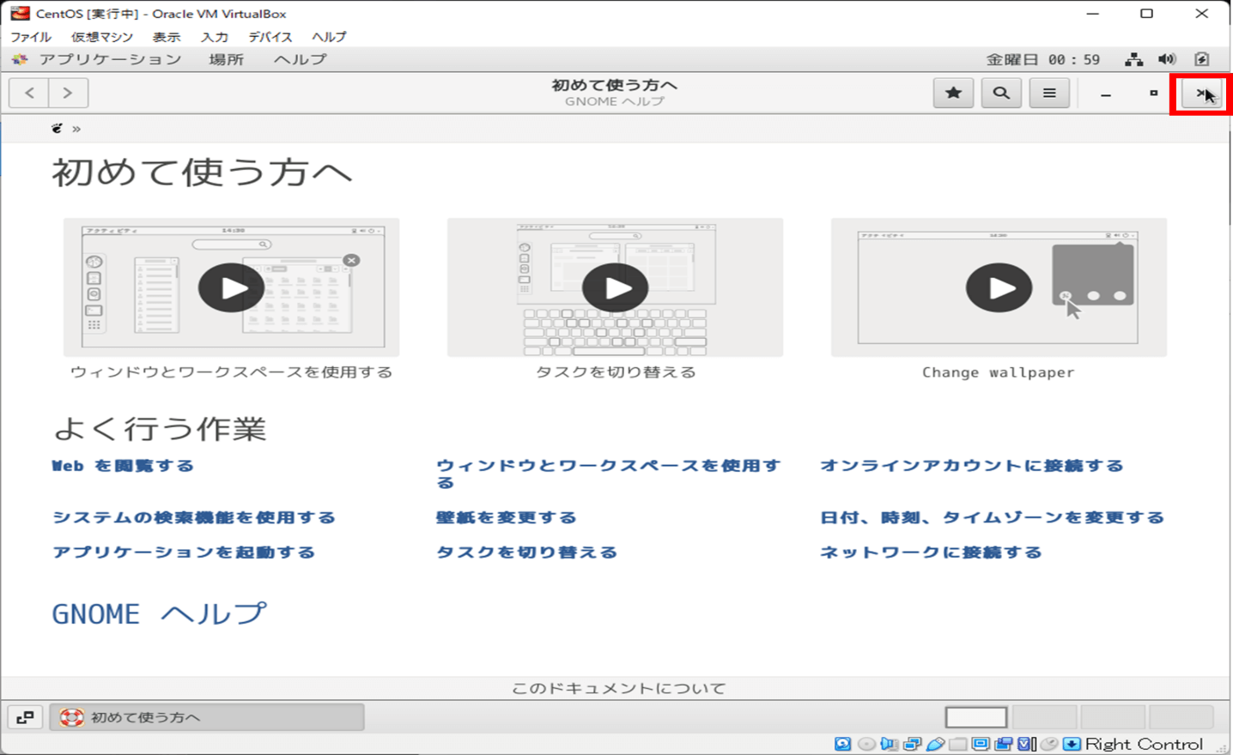Open the 壁紙を変更する link
Image resolution: width=1233 pixels, height=755 pixels.
click(507, 517)
